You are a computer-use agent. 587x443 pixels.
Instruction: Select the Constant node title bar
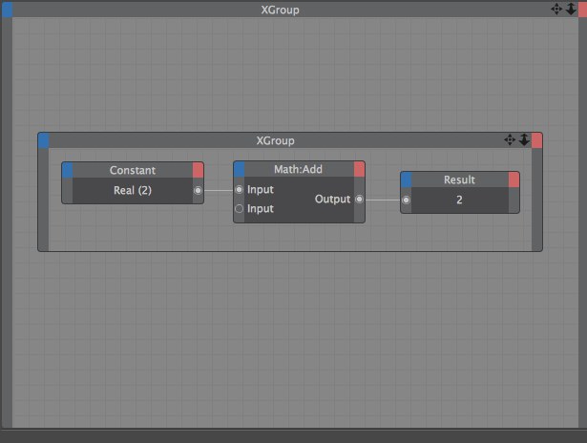tap(133, 170)
